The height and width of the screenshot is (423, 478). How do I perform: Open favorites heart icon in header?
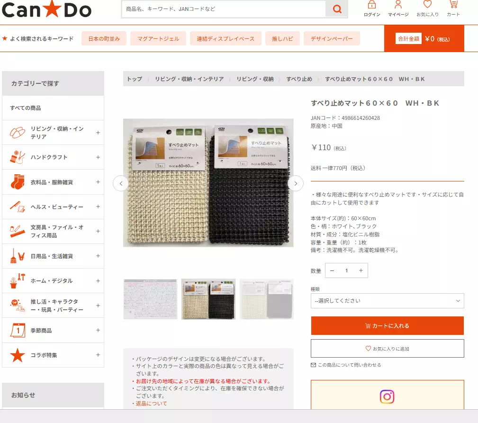[x=427, y=5]
